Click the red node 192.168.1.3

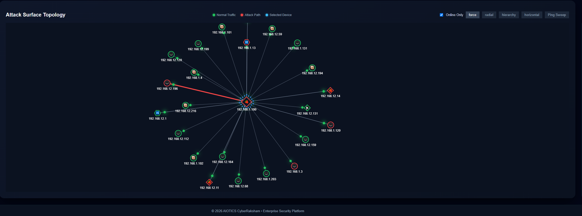pyautogui.click(x=295, y=166)
